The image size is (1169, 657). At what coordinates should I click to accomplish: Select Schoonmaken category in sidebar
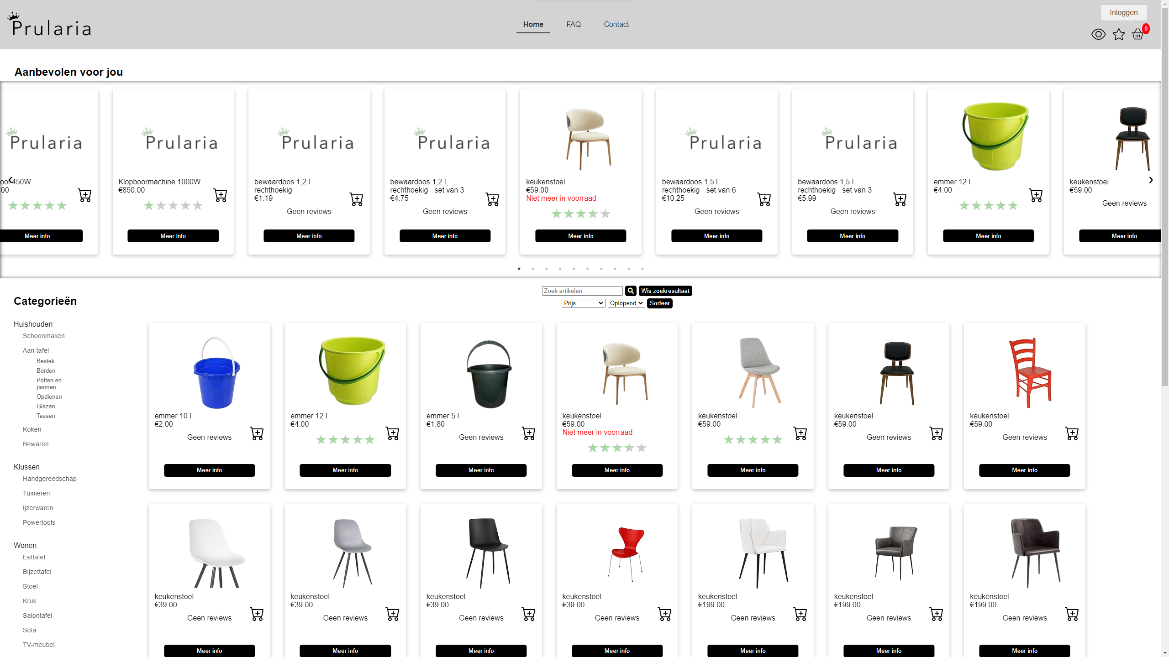(44, 336)
